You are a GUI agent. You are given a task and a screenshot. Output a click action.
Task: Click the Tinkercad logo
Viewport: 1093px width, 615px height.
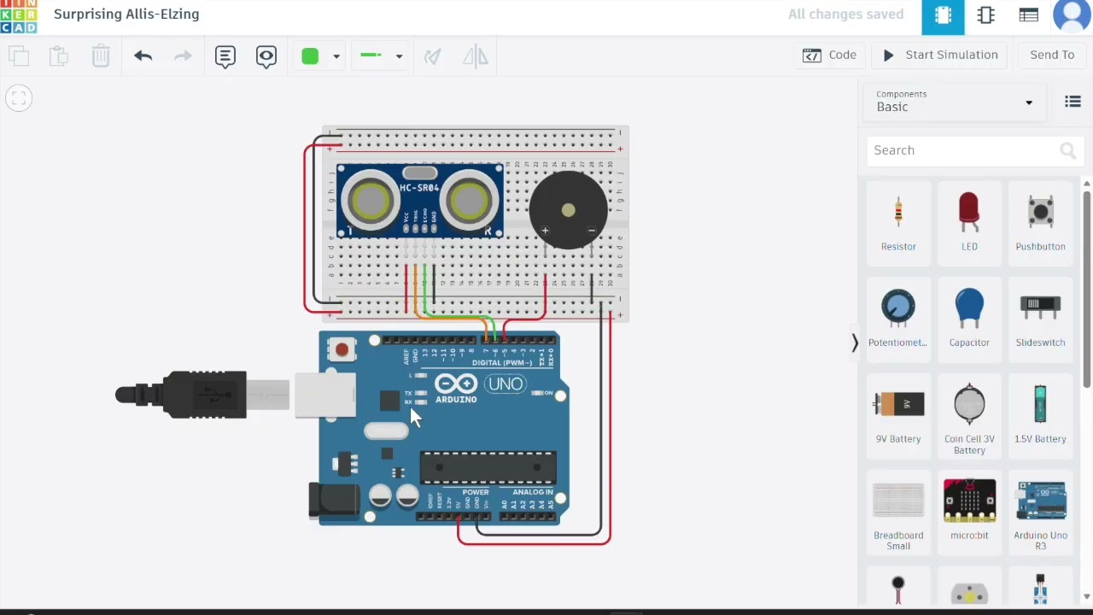(19, 15)
